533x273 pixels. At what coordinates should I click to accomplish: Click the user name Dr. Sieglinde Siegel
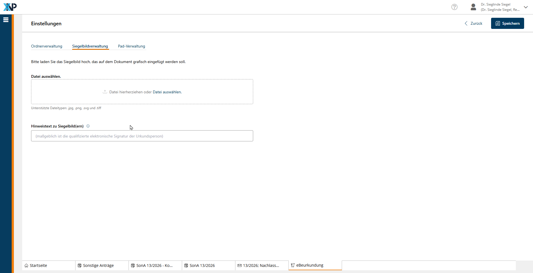coord(496,4)
